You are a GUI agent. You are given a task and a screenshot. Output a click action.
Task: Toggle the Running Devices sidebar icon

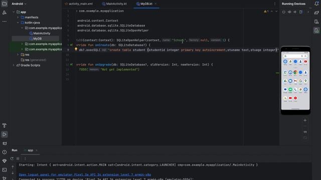click(316, 30)
